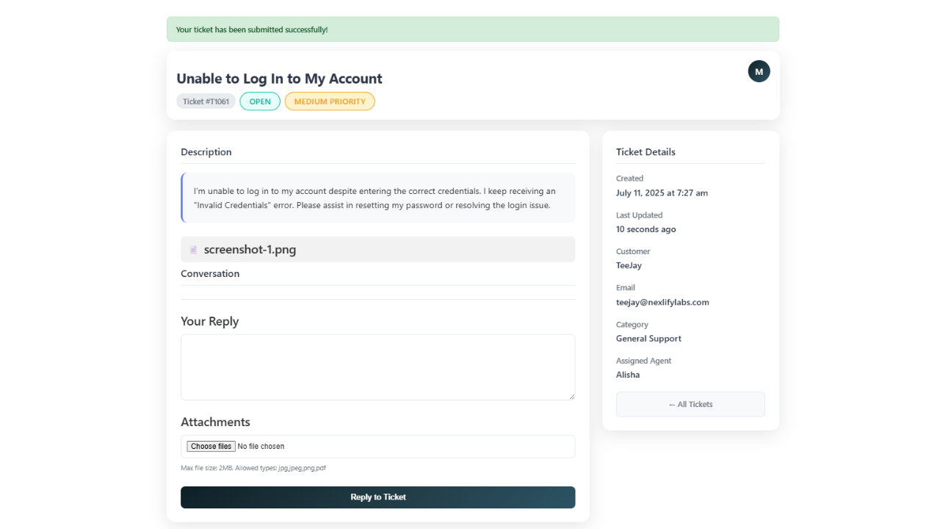This screenshot has height=529, width=940.
Task: Click the Unable to Log In title
Action: [x=279, y=79]
